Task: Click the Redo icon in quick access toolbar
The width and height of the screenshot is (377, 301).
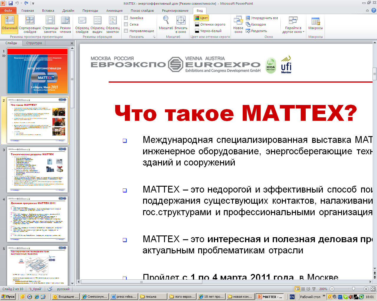Action: click(26, 3)
